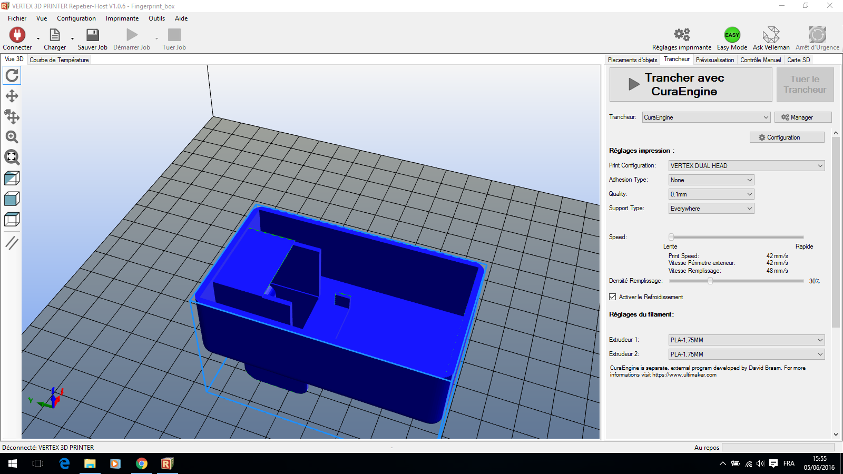This screenshot has width=843, height=474.
Task: Toggle parallel projection mode
Action: click(x=12, y=242)
